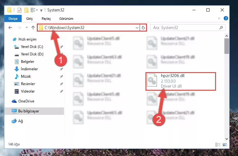This screenshot has height=156, width=238.
Task: Select Ağ in navigation pane
Action: [17, 121]
